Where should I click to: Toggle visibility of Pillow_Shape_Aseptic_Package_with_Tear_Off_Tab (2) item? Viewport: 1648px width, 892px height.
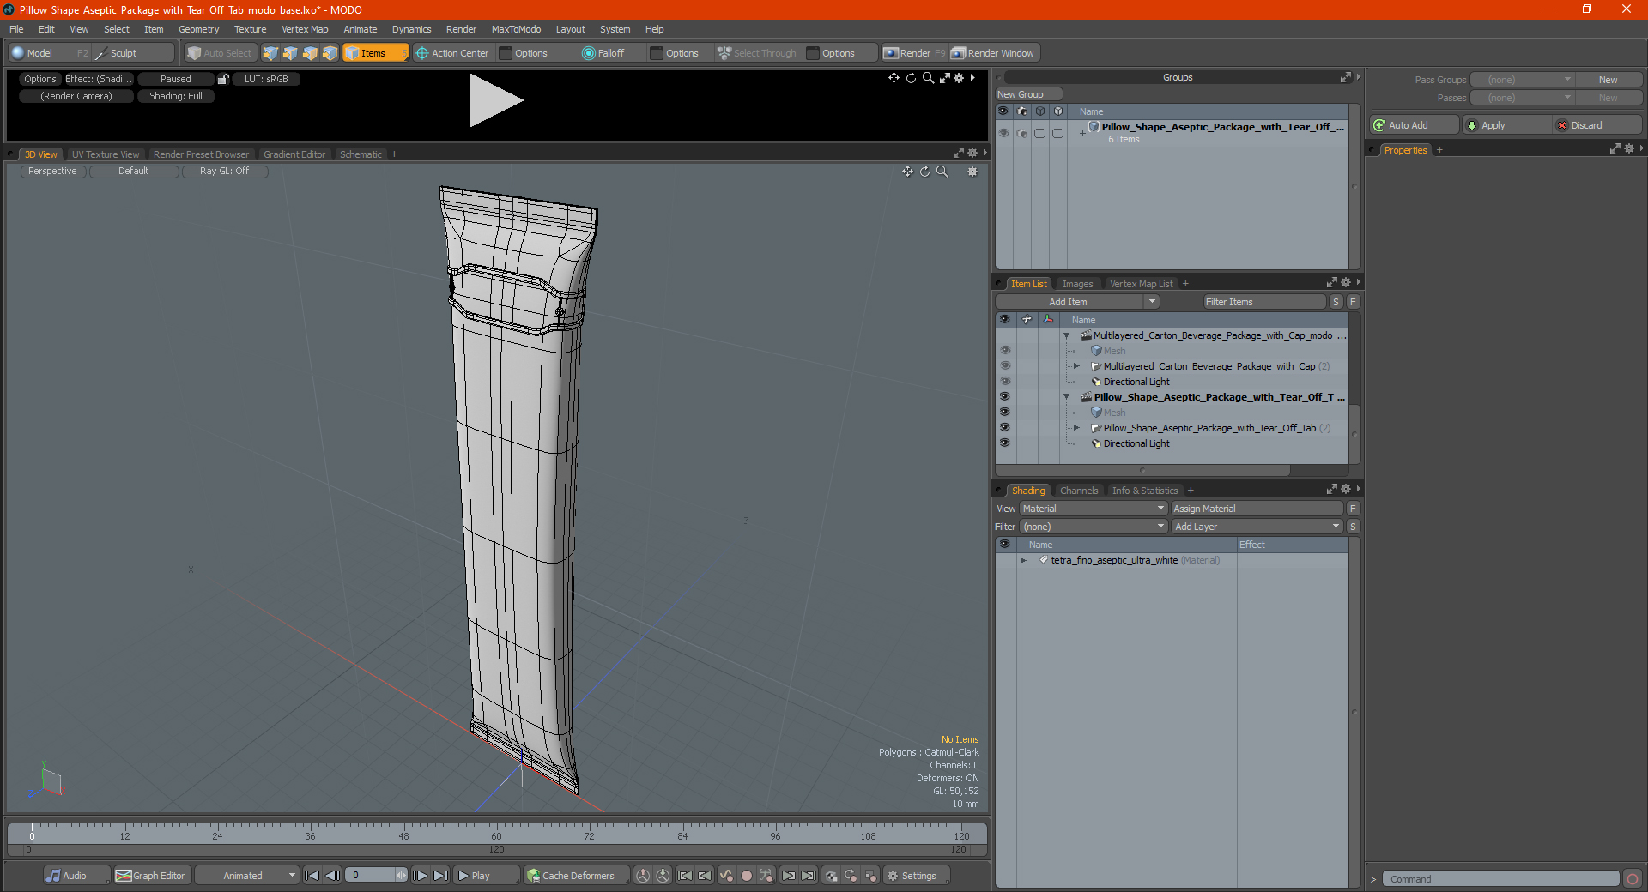tap(1004, 428)
